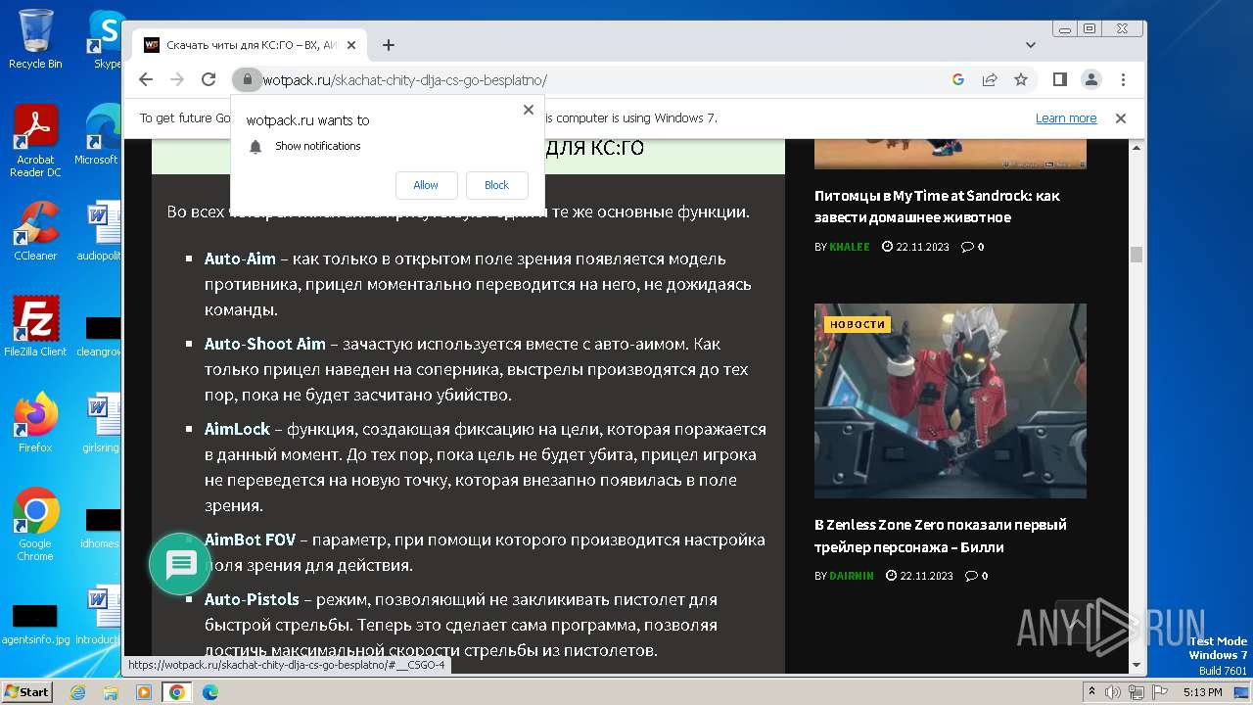
Task: Click the browser forward arrow
Action: 177,79
